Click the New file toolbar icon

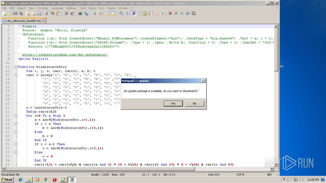pyautogui.click(x=4, y=13)
